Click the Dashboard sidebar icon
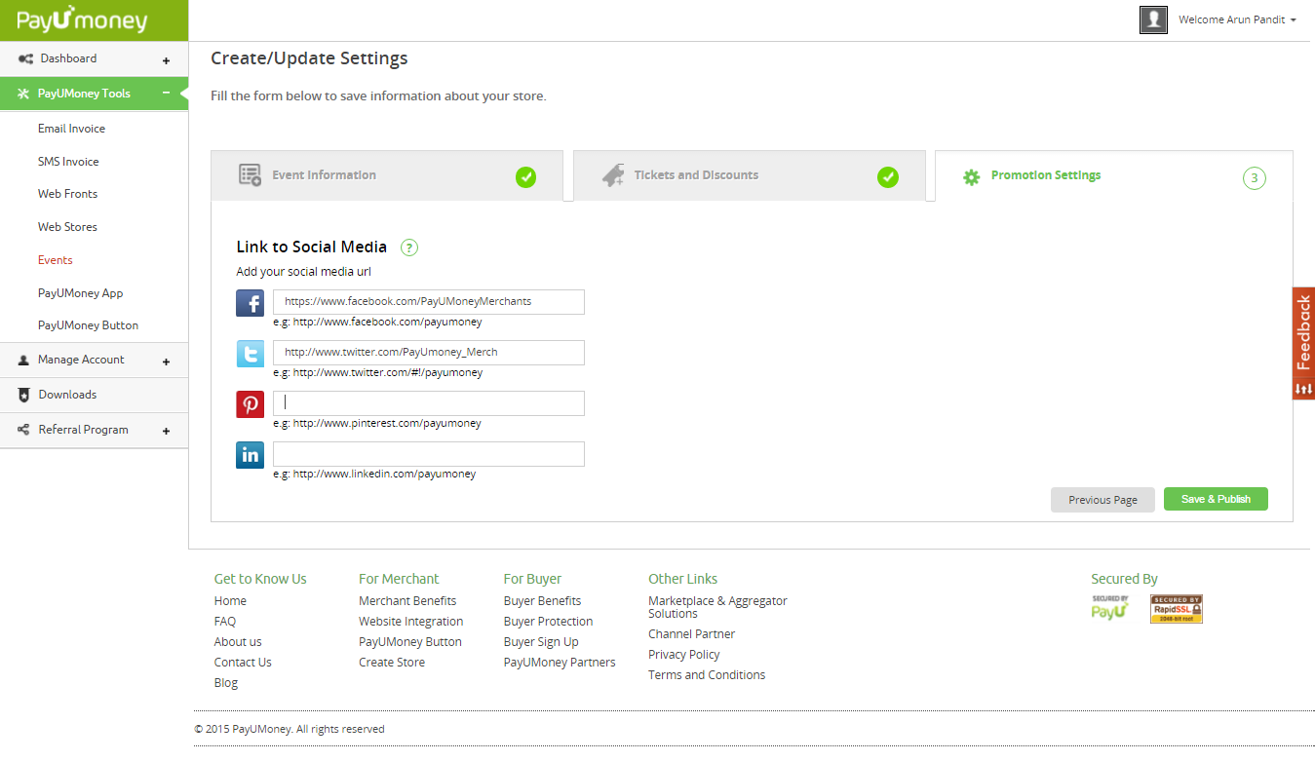Screen dimensions: 1315x761 tap(25, 58)
